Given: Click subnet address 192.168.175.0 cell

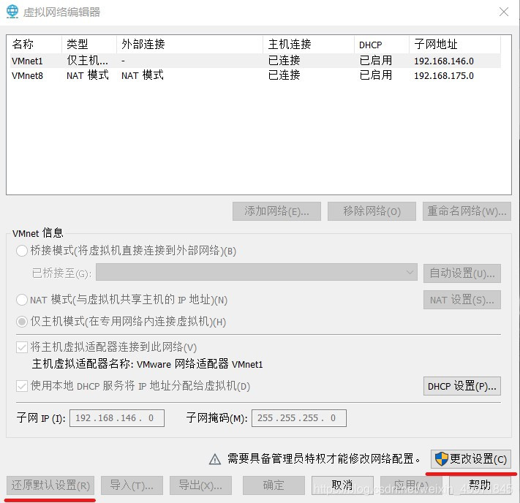Looking at the screenshot, I should 444,75.
